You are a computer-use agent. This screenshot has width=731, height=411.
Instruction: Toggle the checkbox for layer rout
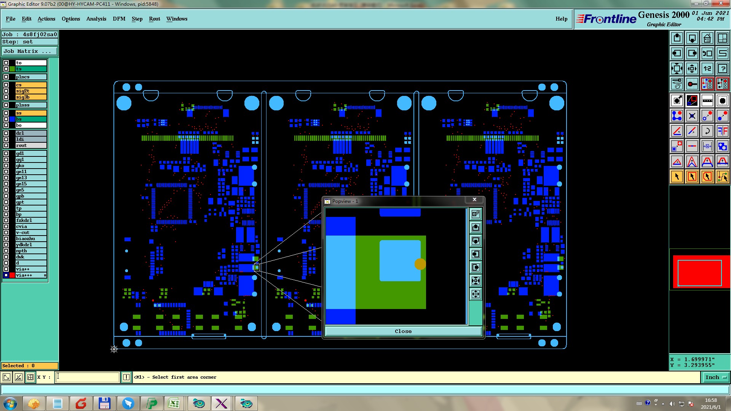pos(6,145)
